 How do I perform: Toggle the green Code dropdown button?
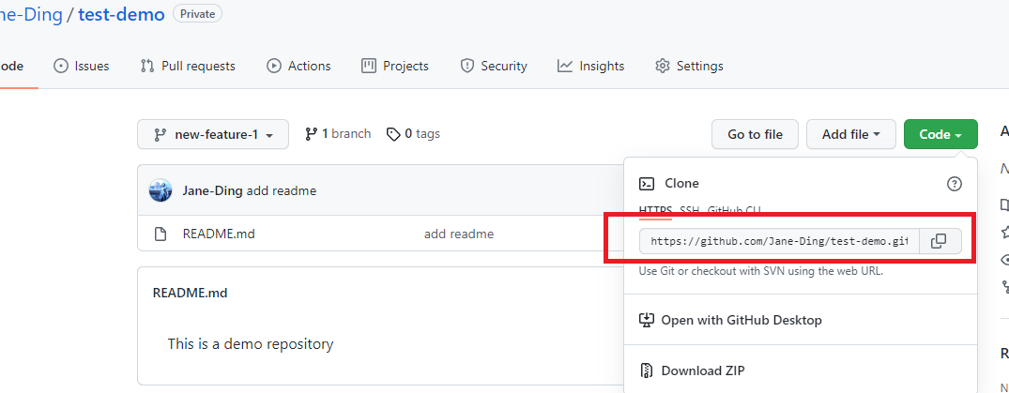click(940, 134)
